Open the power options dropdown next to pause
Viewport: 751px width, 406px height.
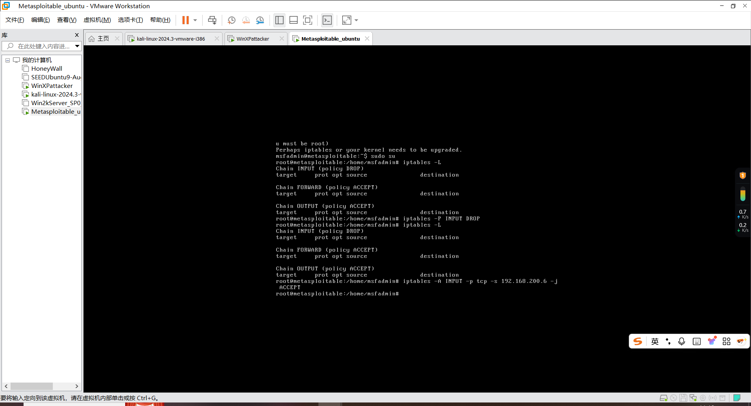tap(195, 20)
